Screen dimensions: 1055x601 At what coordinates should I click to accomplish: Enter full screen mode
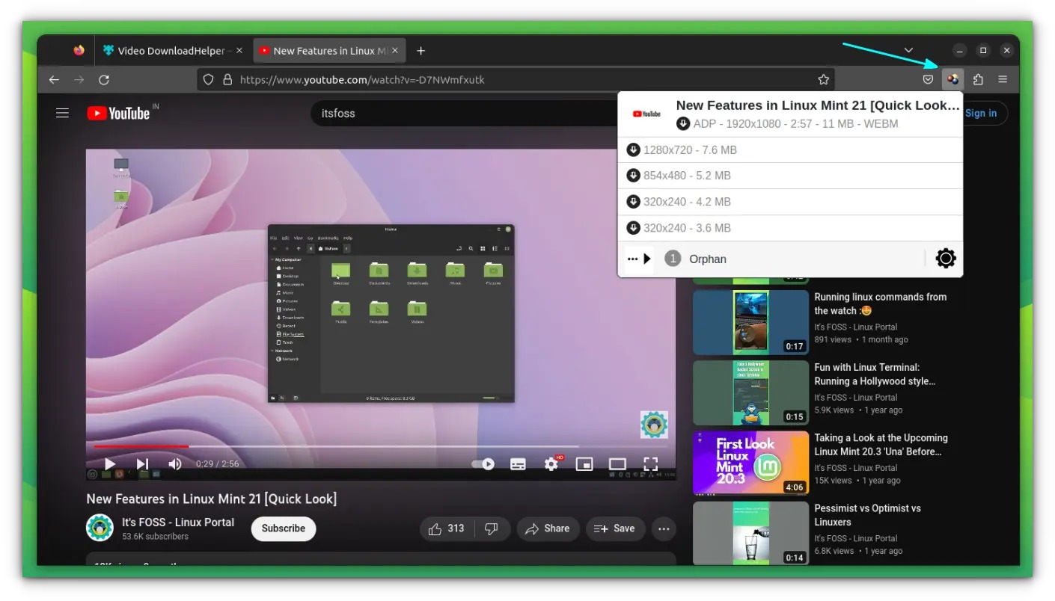(650, 463)
